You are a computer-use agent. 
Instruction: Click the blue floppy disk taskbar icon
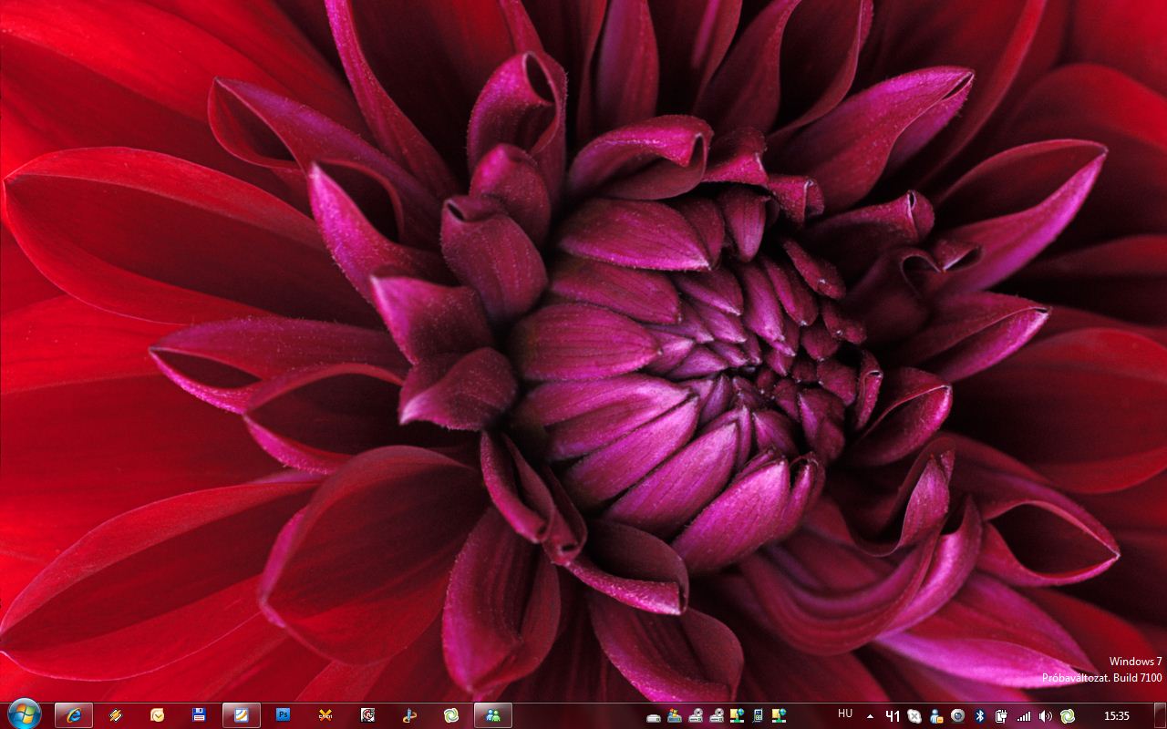(x=200, y=715)
